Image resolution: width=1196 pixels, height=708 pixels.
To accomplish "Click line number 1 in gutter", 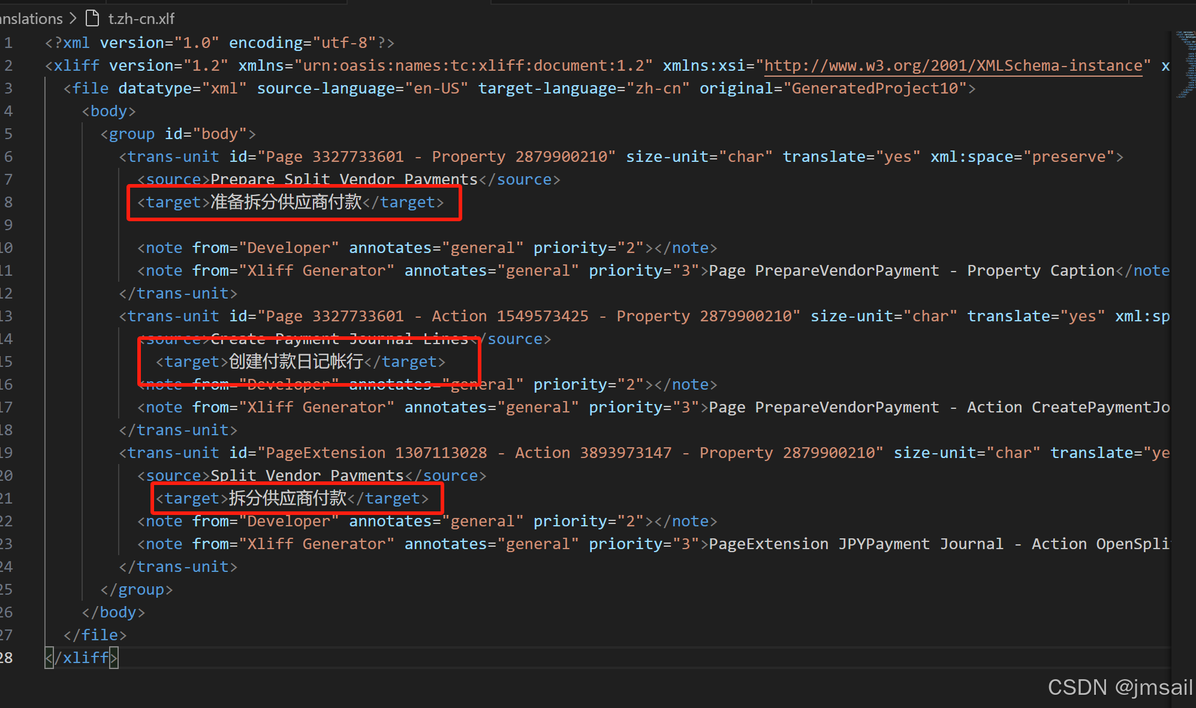I will (8, 43).
